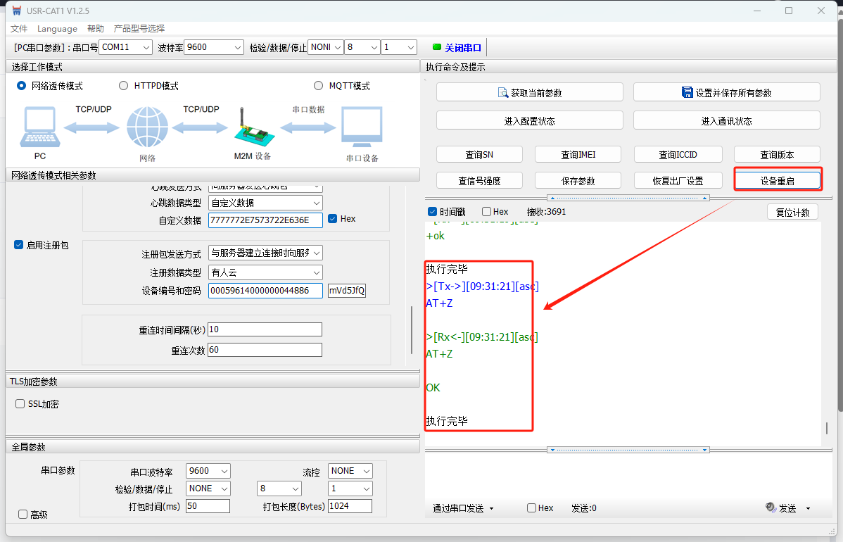Click the 复位计数 button
This screenshot has width=843, height=542.
(792, 213)
